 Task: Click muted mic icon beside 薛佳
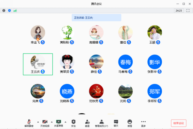pyautogui.click(x=100, y=72)
